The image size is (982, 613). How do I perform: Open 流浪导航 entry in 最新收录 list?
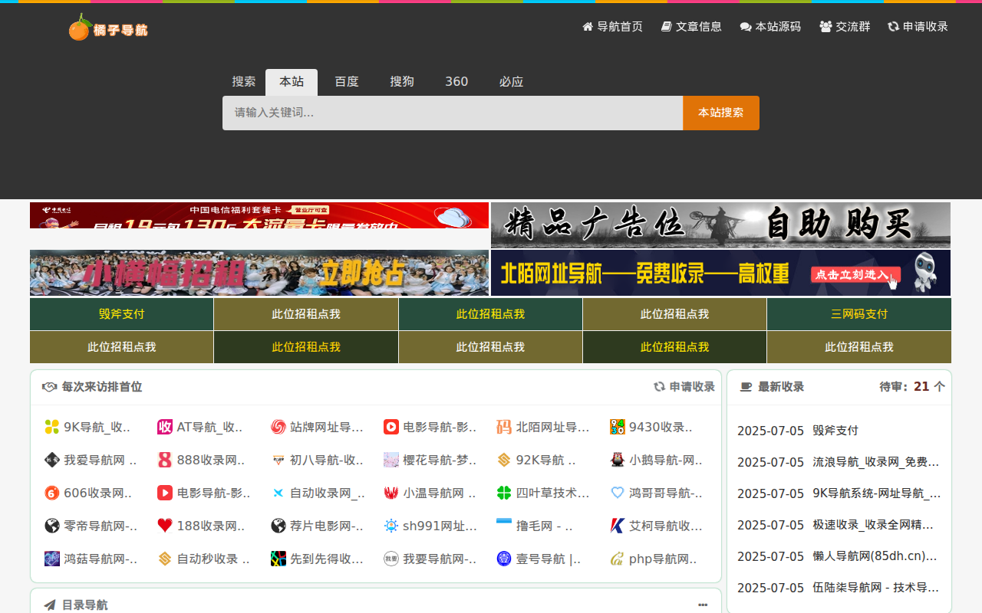(875, 462)
